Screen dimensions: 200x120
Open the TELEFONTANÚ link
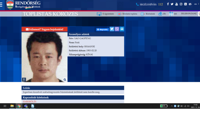click(x=189, y=14)
